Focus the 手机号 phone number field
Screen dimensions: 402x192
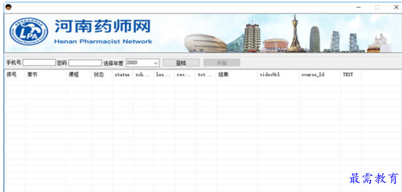[x=39, y=63]
